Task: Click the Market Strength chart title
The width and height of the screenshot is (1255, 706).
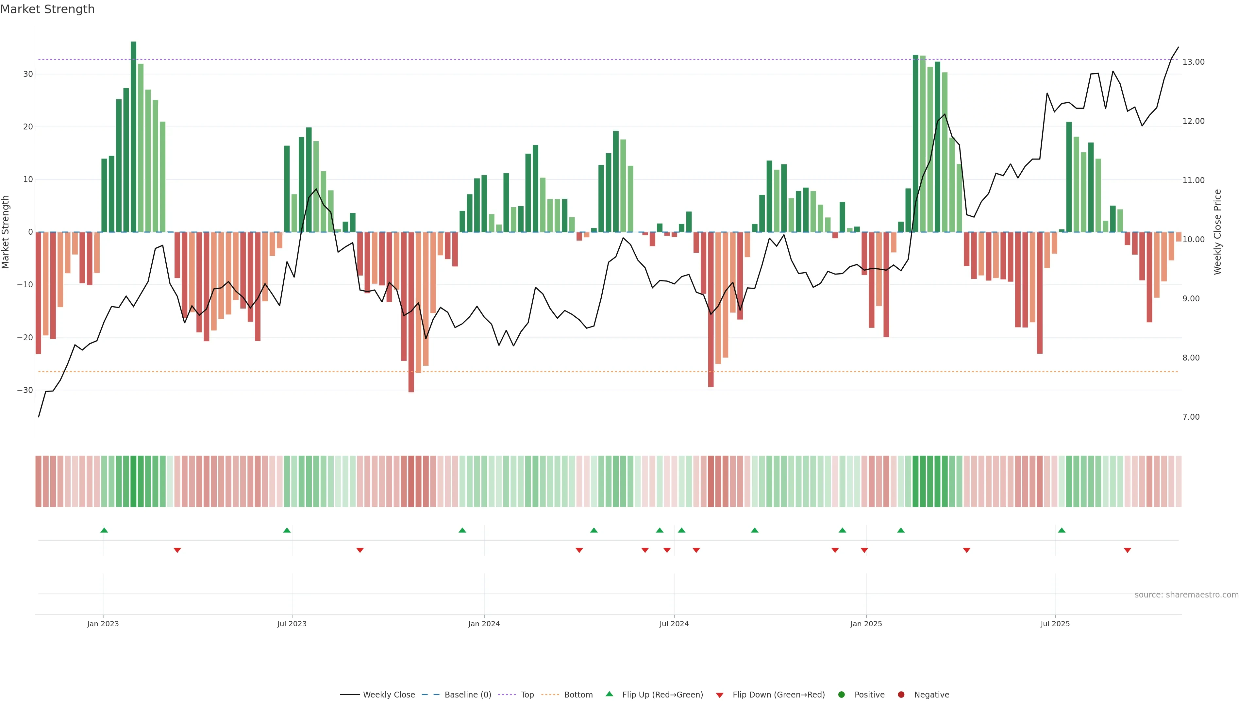Action: [x=47, y=9]
